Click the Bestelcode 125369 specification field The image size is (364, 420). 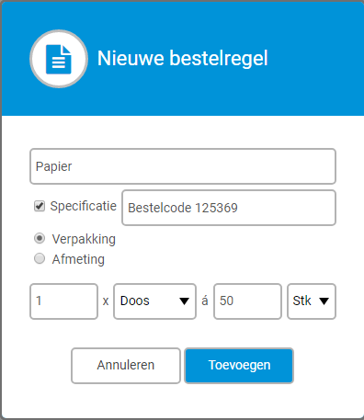pyautogui.click(x=229, y=208)
